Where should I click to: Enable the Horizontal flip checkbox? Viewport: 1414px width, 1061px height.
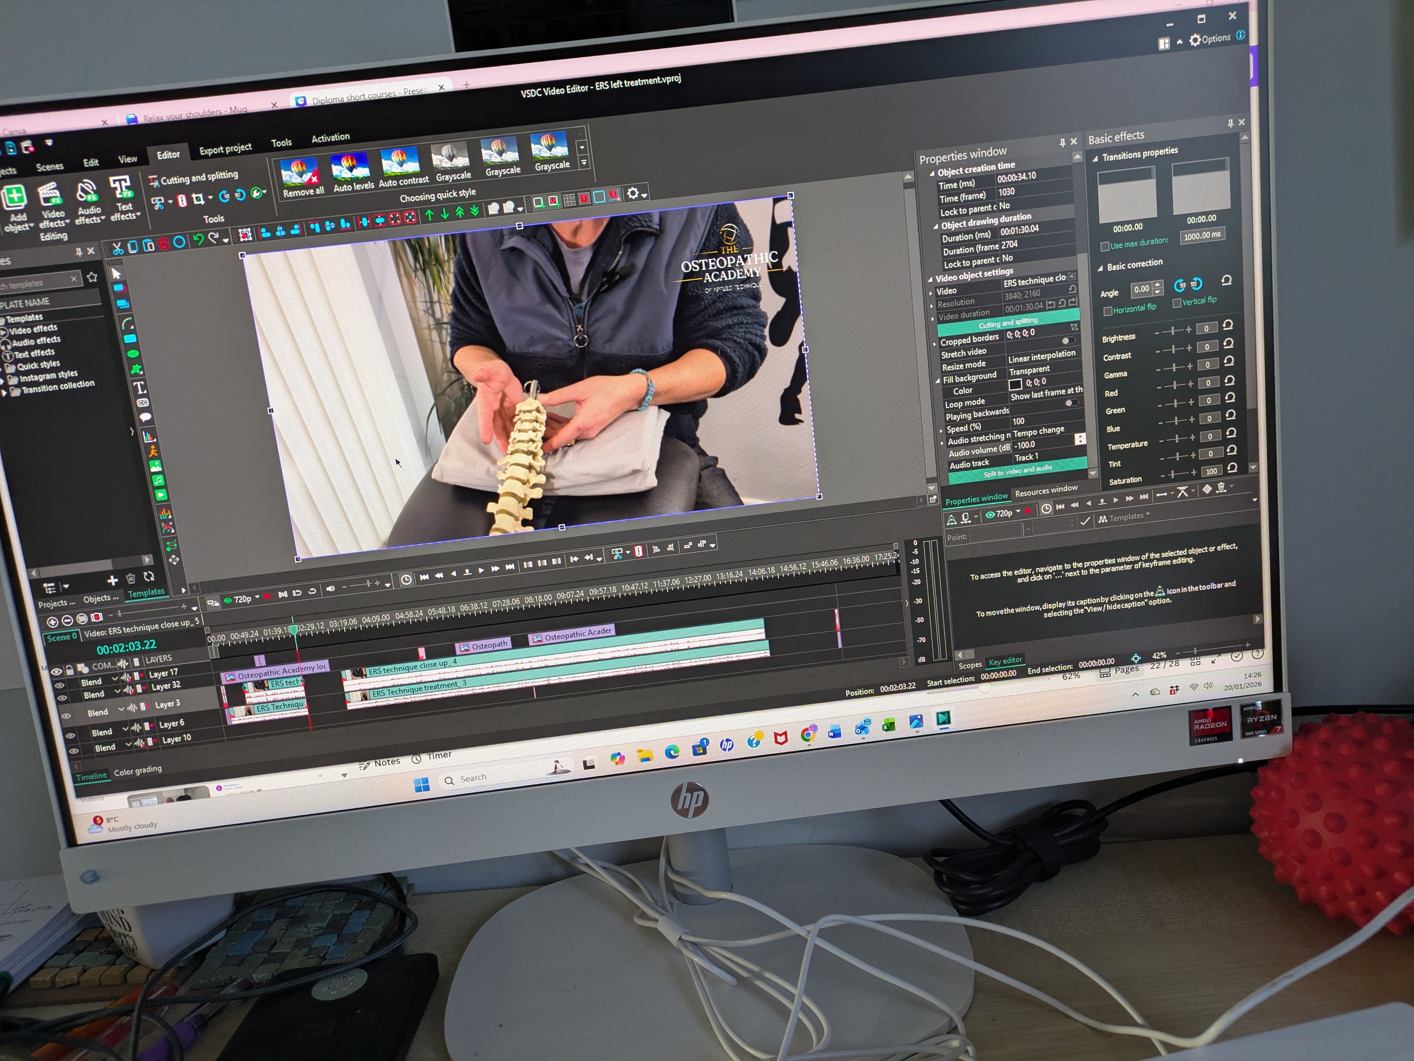coord(1108,311)
